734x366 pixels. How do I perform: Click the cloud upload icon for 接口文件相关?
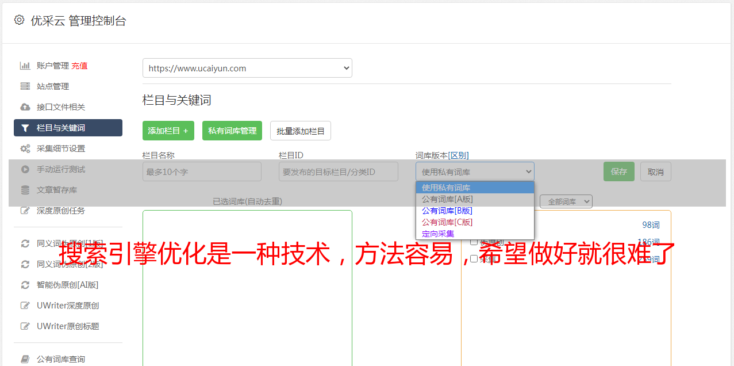point(25,107)
